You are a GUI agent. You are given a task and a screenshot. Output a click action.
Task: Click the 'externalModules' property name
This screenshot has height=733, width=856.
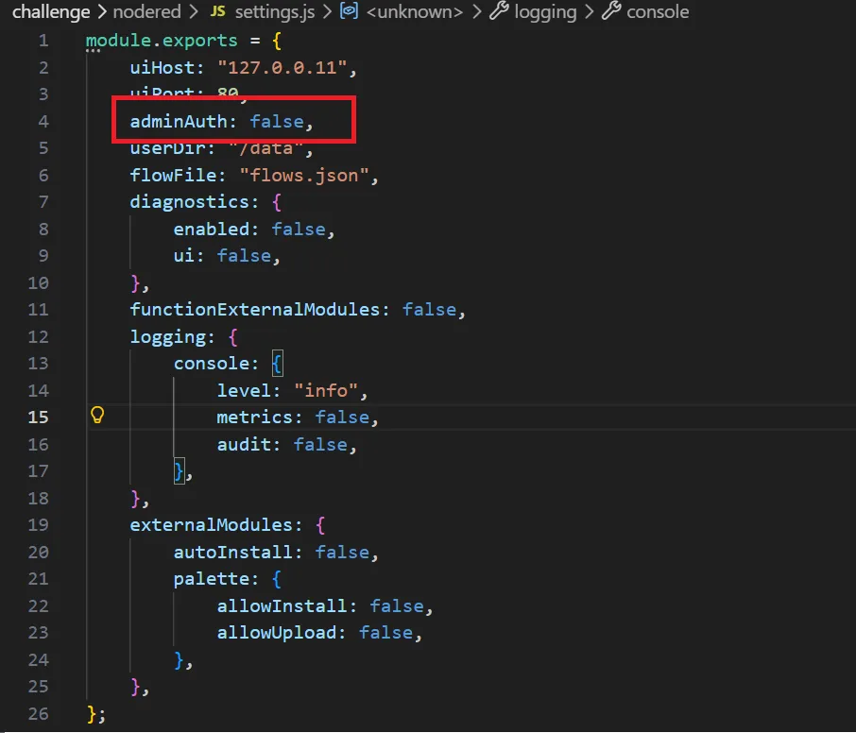(212, 525)
